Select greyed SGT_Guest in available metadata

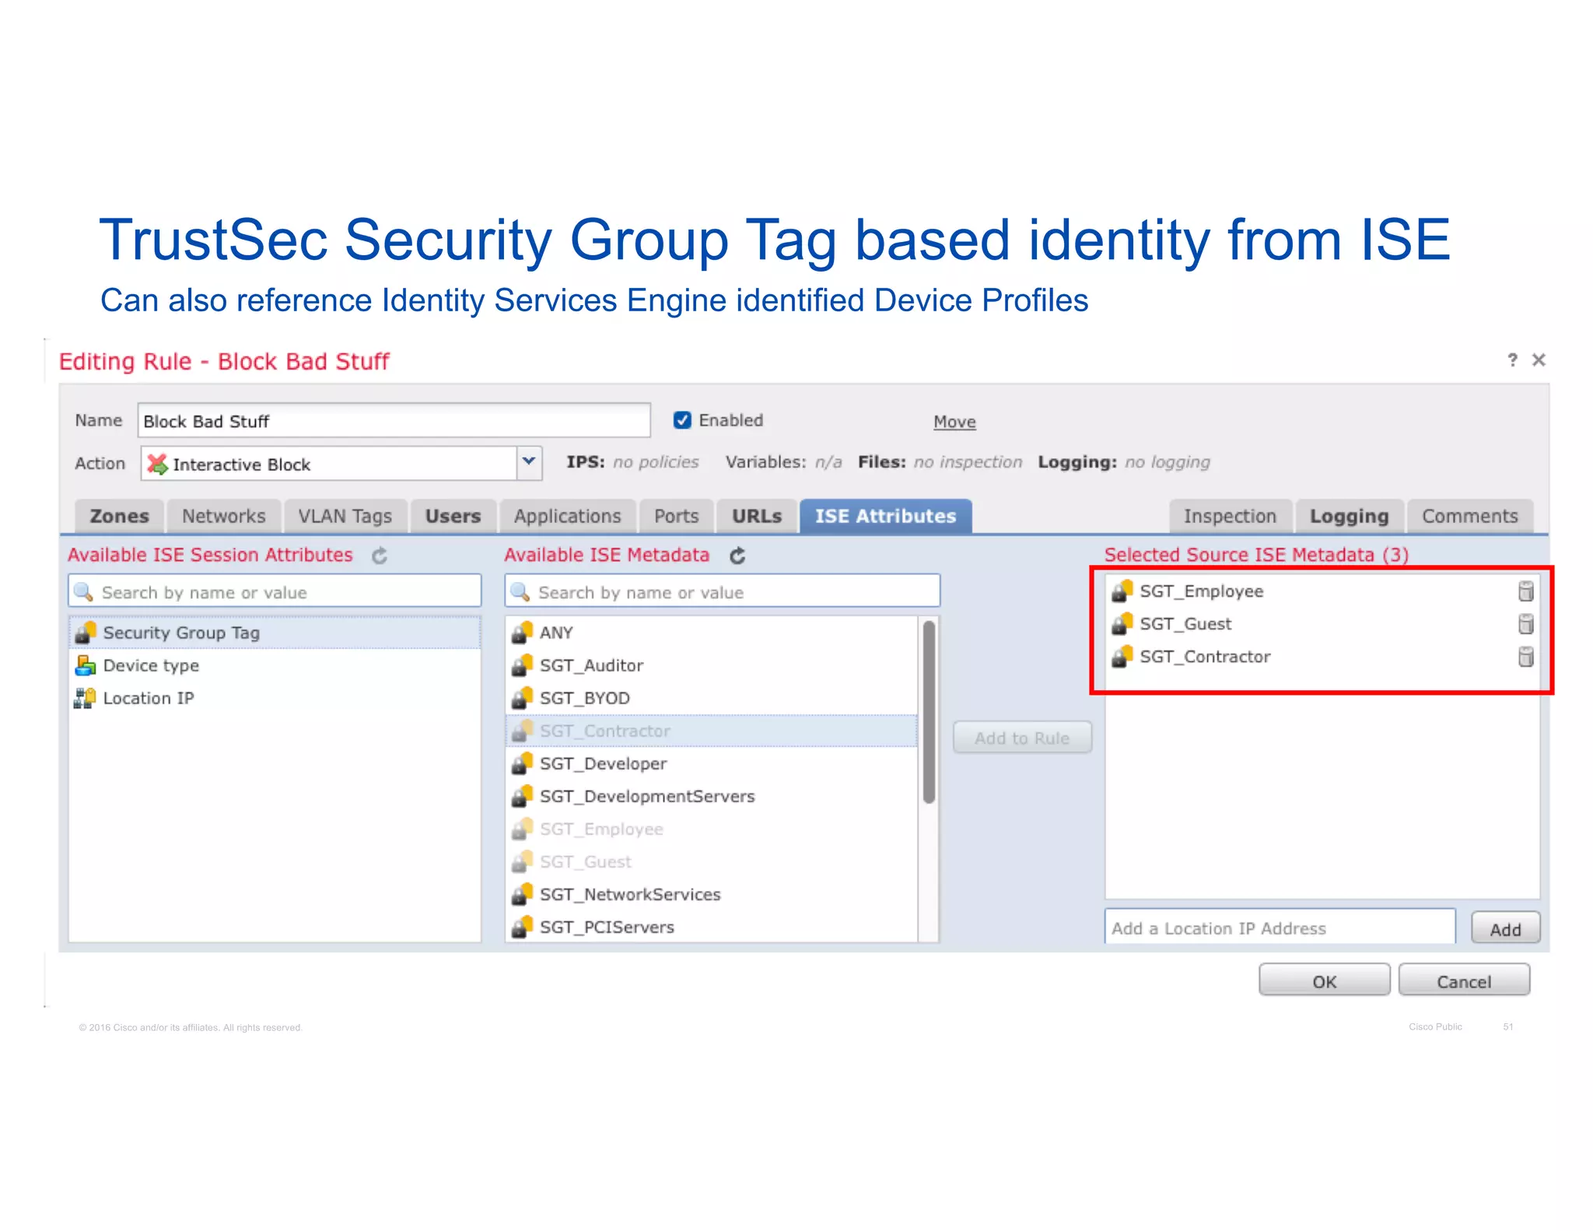[712, 861]
